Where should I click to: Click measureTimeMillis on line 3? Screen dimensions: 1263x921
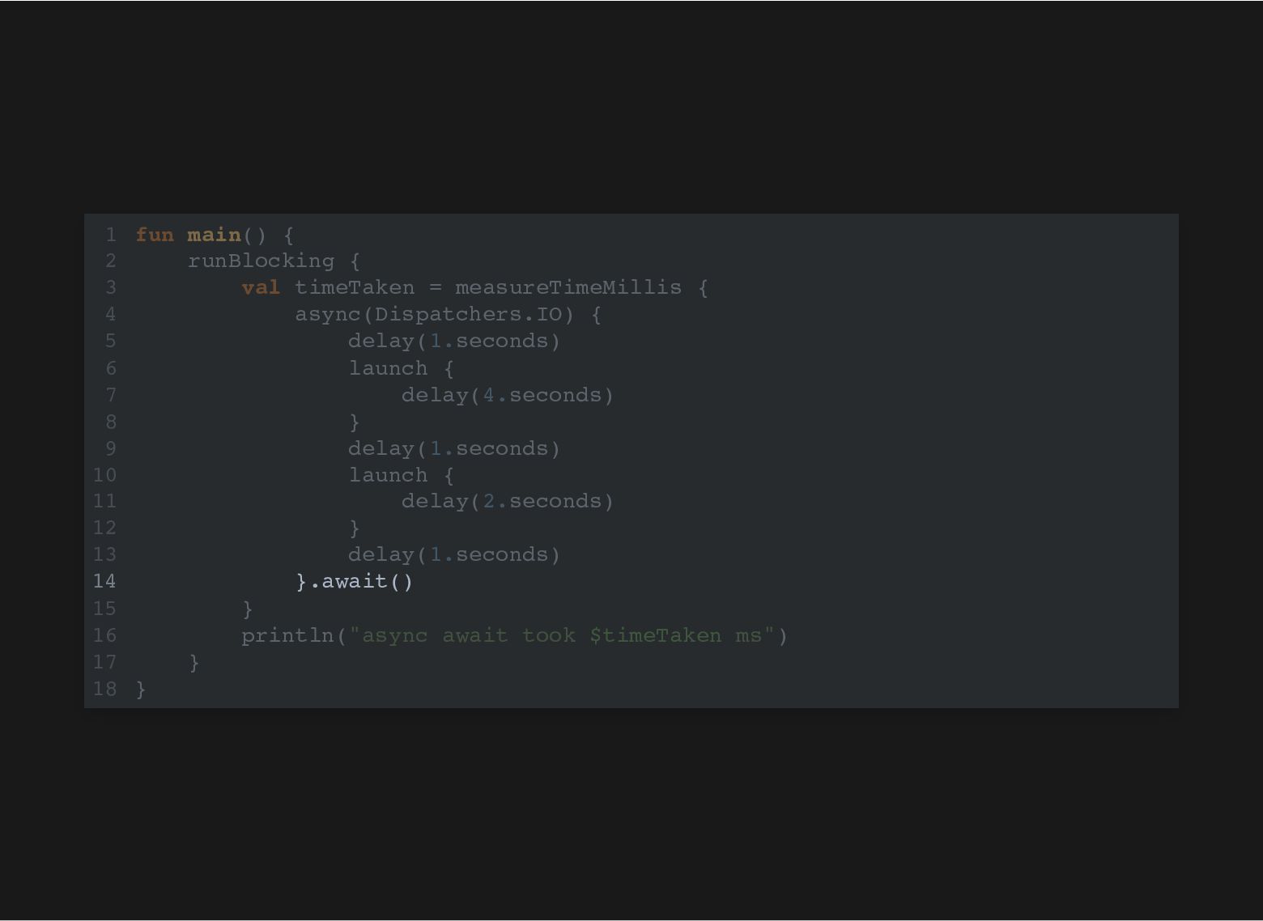click(x=568, y=287)
